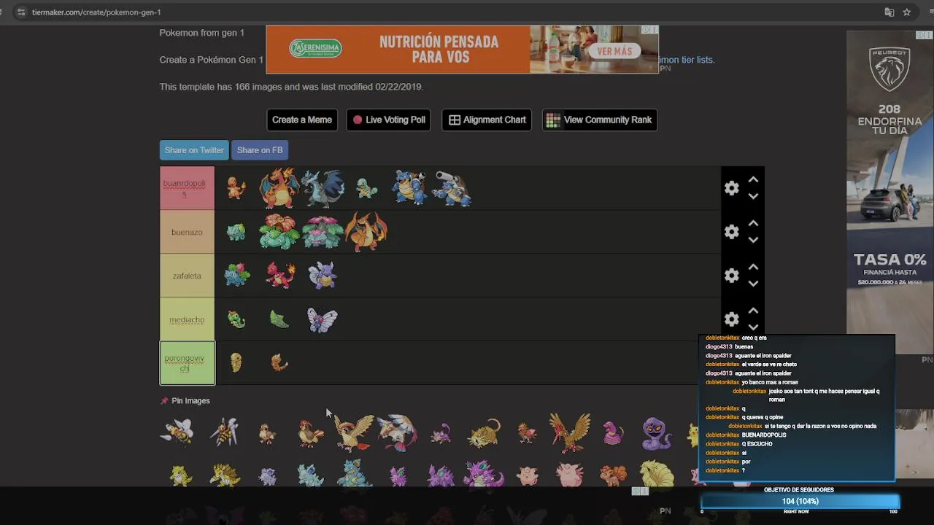Select Charmeleon in zafaleta tier

click(x=280, y=276)
